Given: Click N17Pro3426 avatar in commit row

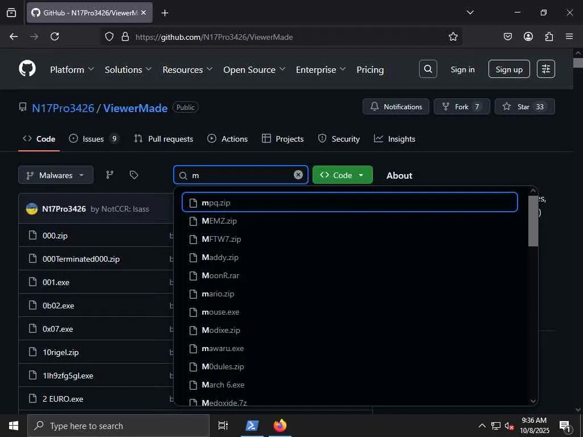Looking at the screenshot, I should coord(32,208).
